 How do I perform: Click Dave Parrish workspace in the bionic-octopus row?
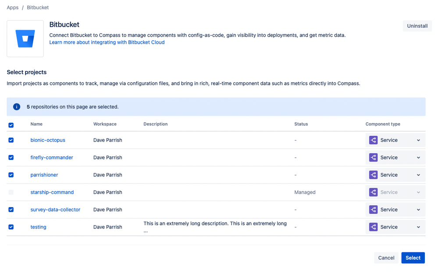click(107, 140)
